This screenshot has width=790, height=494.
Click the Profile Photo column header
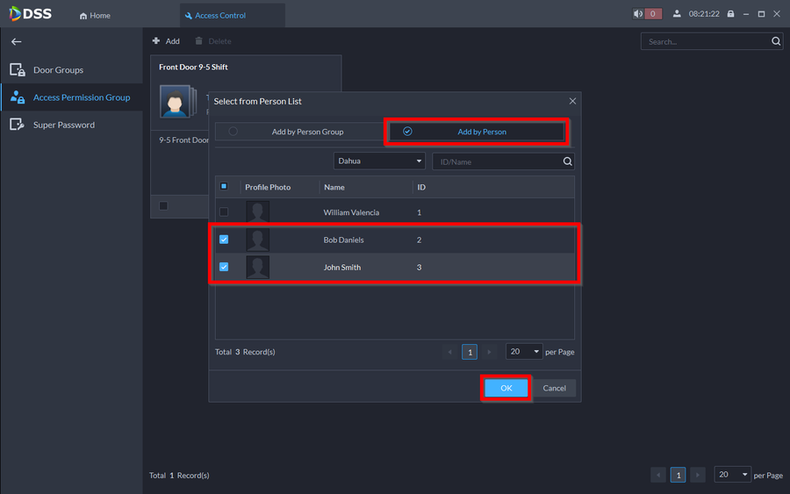pos(268,187)
